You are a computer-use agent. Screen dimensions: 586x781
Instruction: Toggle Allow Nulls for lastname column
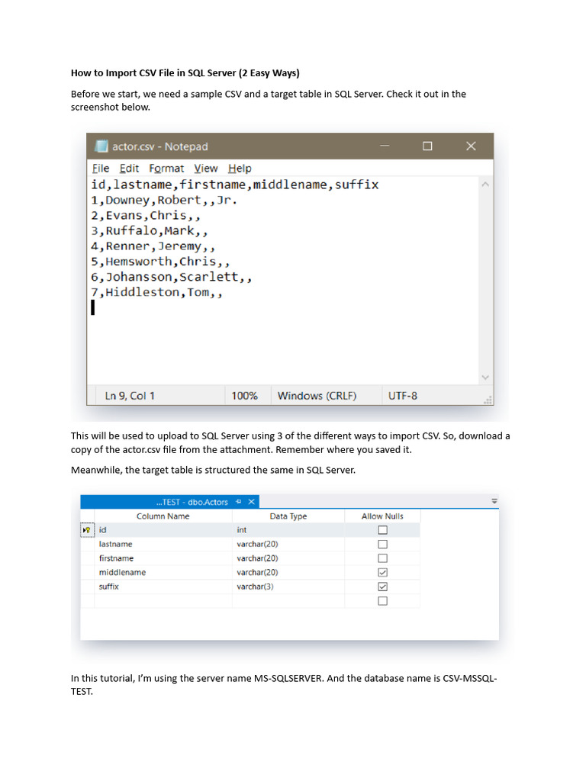click(x=382, y=545)
